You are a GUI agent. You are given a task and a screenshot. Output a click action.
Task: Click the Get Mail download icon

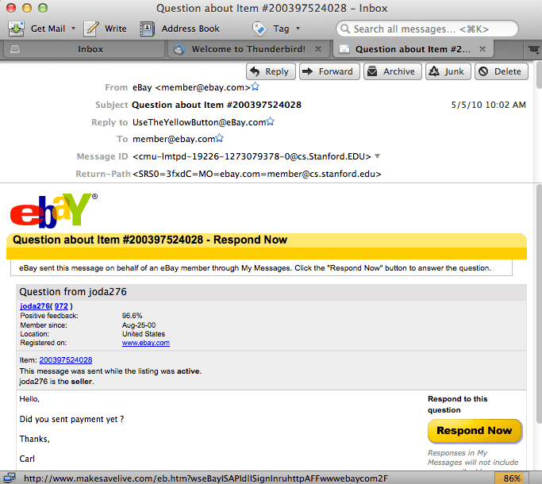pyautogui.click(x=16, y=29)
